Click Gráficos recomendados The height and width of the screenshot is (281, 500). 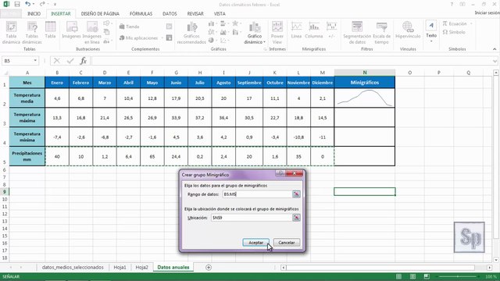pos(191,33)
